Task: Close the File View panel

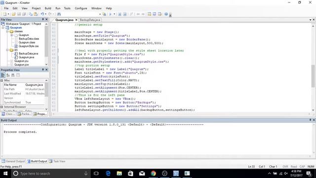Action: pos(46,19)
